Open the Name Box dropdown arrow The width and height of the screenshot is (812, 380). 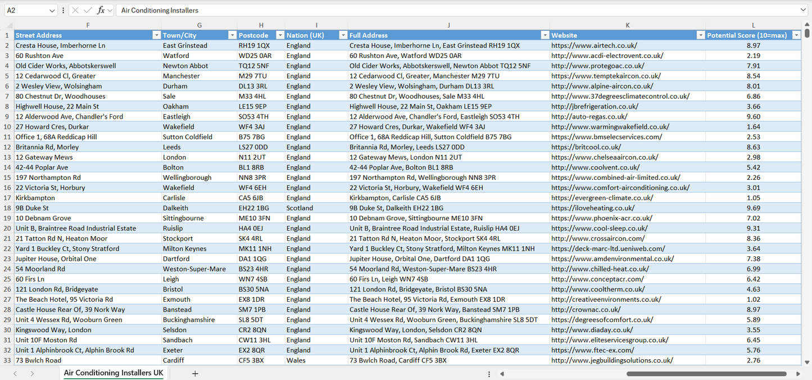coord(52,10)
